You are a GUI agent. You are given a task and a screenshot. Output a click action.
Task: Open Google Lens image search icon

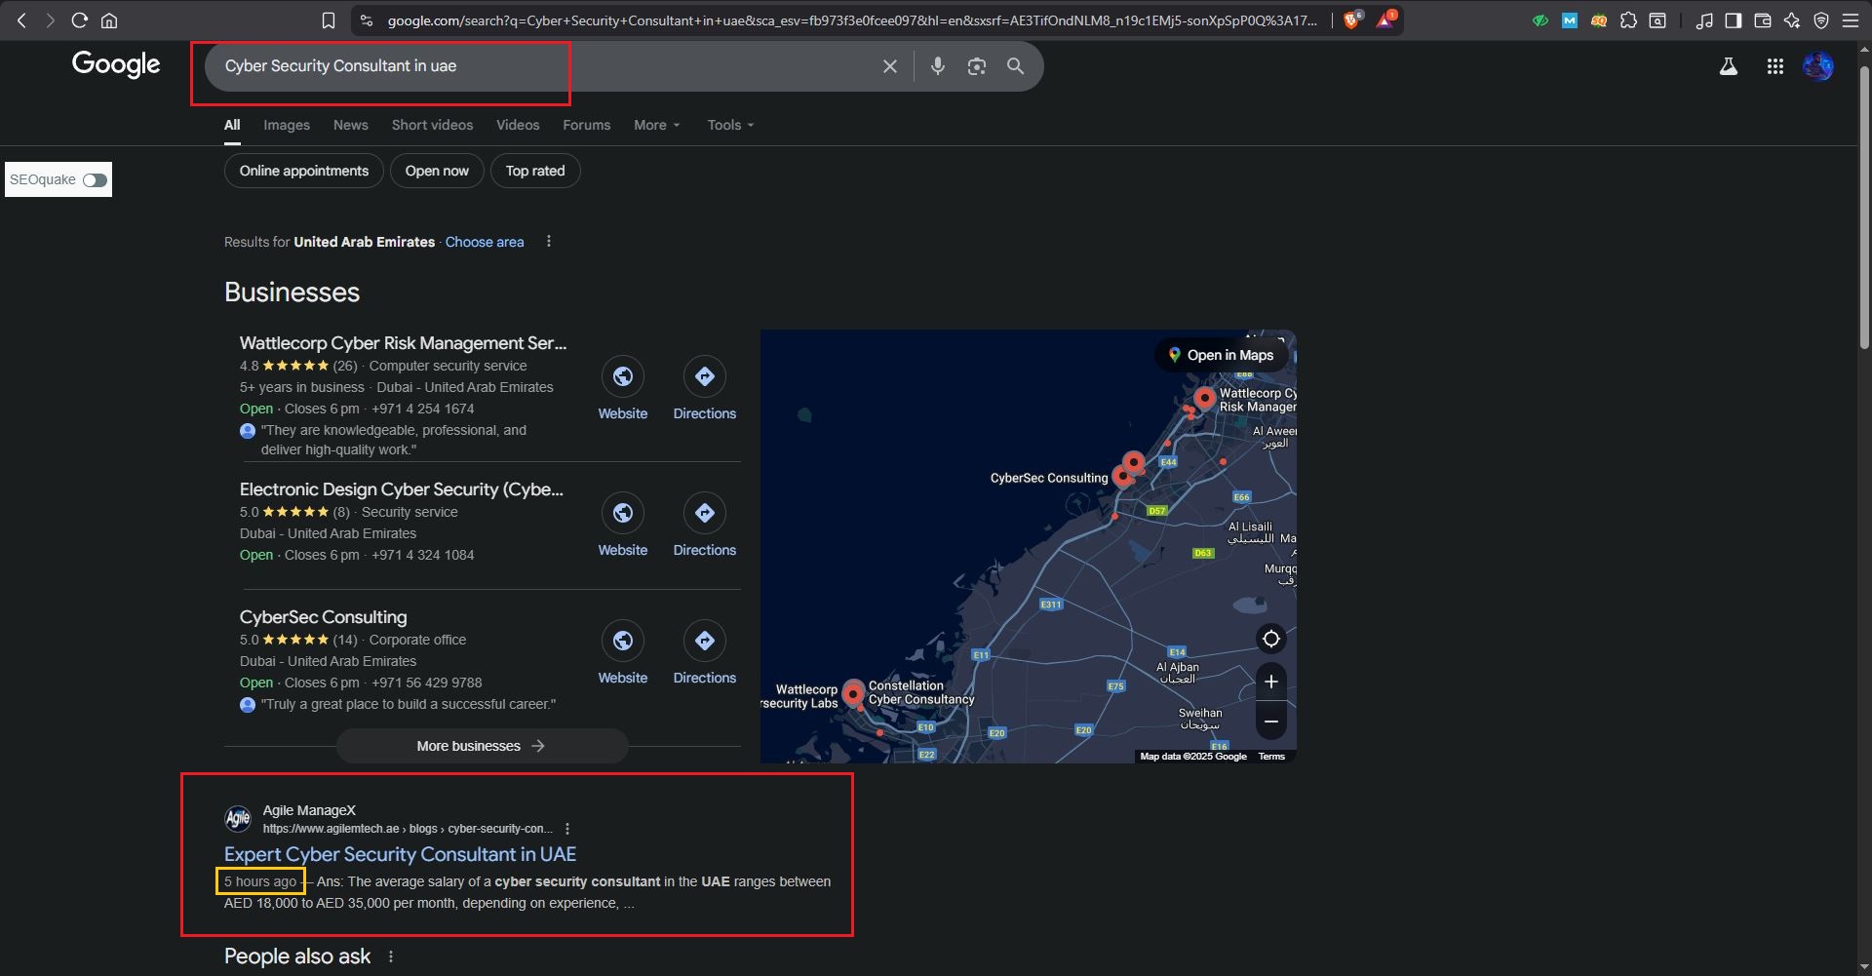[x=976, y=66]
